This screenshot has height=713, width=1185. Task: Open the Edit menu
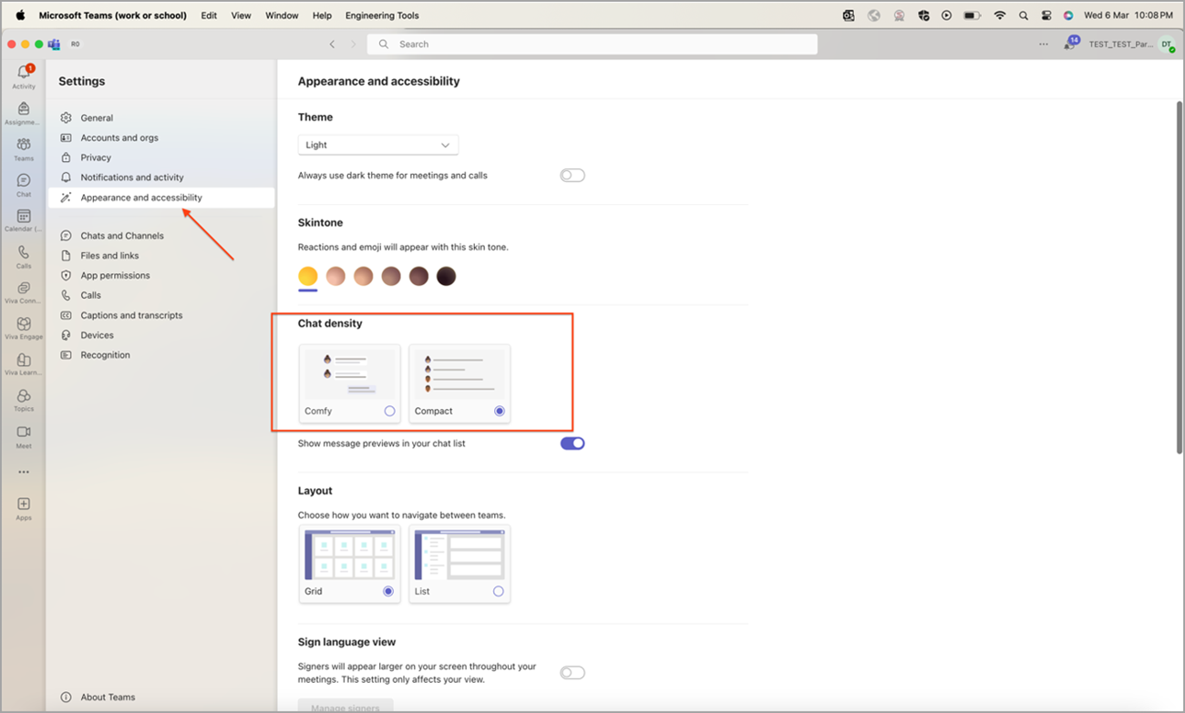point(209,15)
